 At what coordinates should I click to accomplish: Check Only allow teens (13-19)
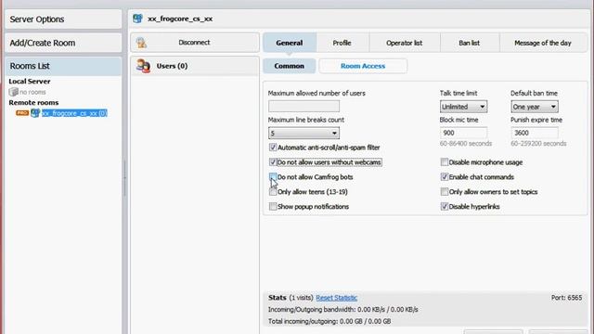pos(273,192)
